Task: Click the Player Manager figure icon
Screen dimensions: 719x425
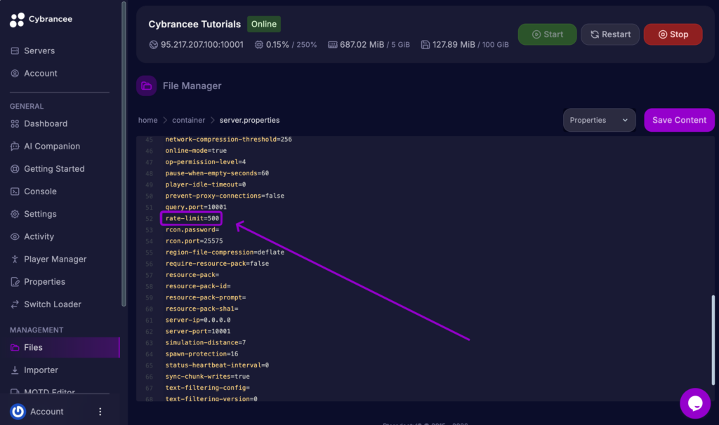Action: 15,259
